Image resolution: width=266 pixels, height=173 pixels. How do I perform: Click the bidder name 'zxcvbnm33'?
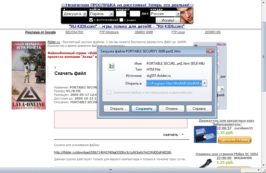(x=243, y=128)
